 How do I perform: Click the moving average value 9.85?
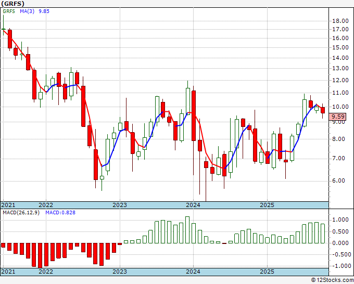click(x=44, y=11)
